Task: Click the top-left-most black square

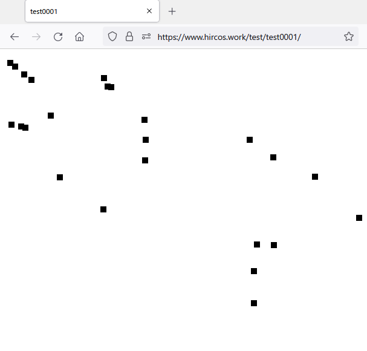Action: [x=10, y=63]
